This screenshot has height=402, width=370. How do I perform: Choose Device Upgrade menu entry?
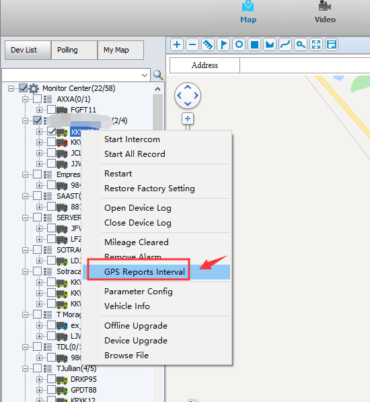(x=156, y=341)
